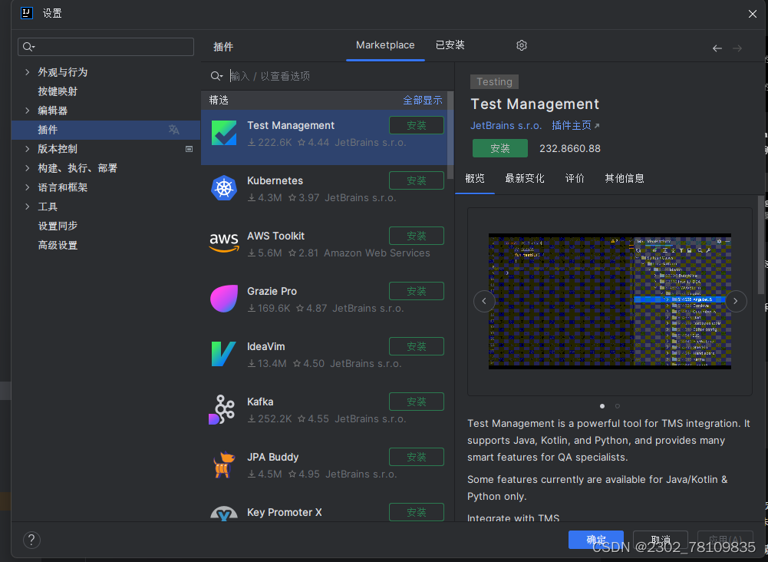
Task: Click the plugin list scrollbar
Action: [450, 135]
